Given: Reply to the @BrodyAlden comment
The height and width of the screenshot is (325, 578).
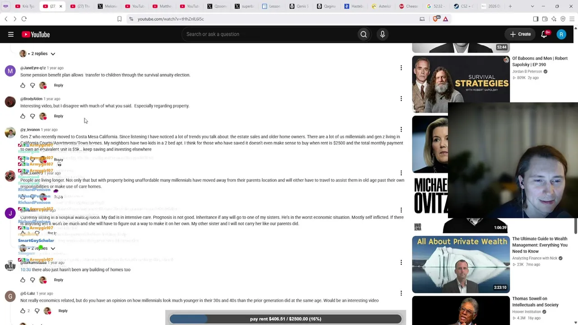Looking at the screenshot, I should point(59,116).
